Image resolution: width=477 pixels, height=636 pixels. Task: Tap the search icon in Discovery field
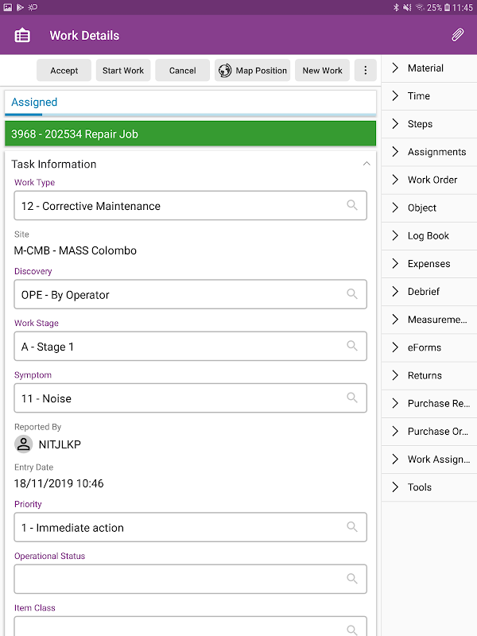(352, 294)
